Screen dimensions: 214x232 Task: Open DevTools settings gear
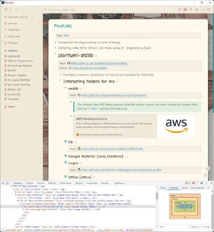coord(202,183)
